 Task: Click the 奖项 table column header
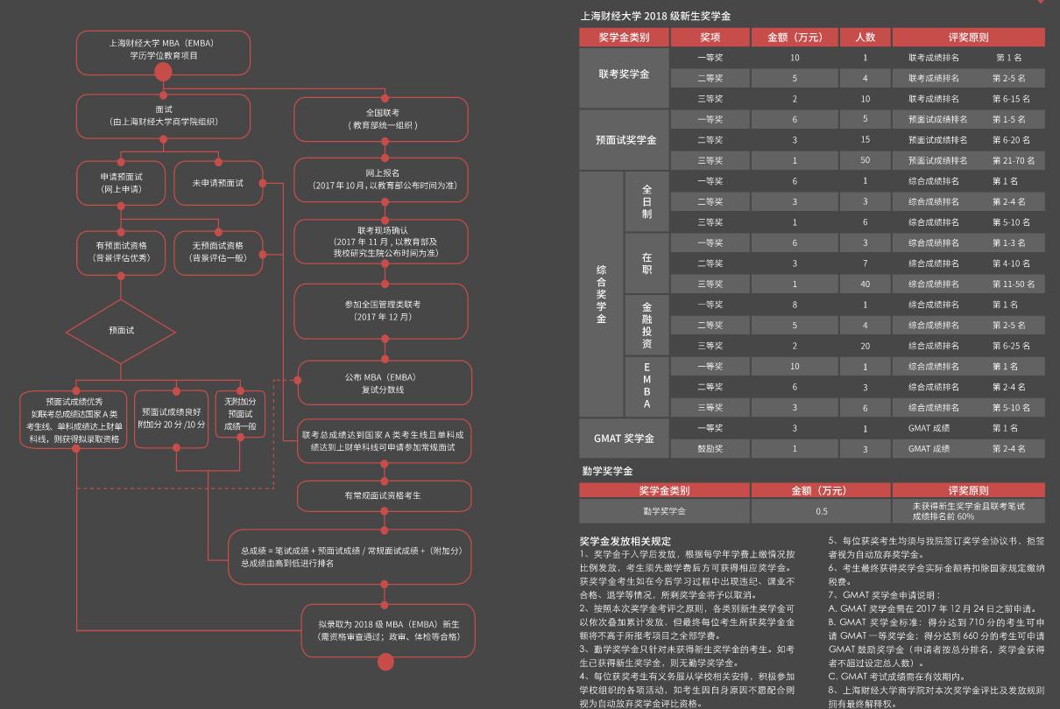click(710, 38)
